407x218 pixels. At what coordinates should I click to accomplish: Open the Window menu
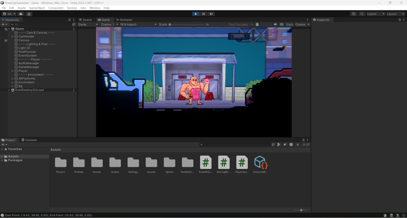95,8
